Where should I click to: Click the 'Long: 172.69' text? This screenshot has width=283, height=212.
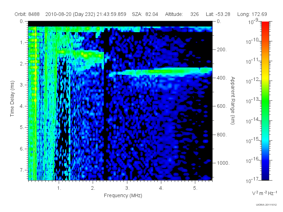252,14
